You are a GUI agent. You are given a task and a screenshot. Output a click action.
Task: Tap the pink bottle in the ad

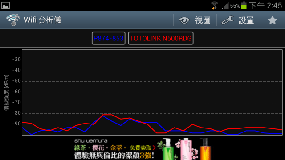point(186,149)
